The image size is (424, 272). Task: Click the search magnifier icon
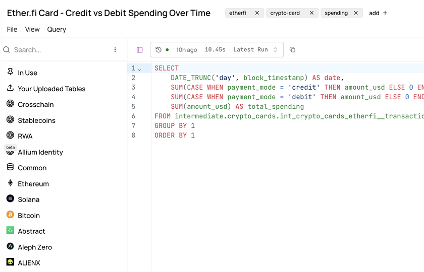tap(7, 50)
